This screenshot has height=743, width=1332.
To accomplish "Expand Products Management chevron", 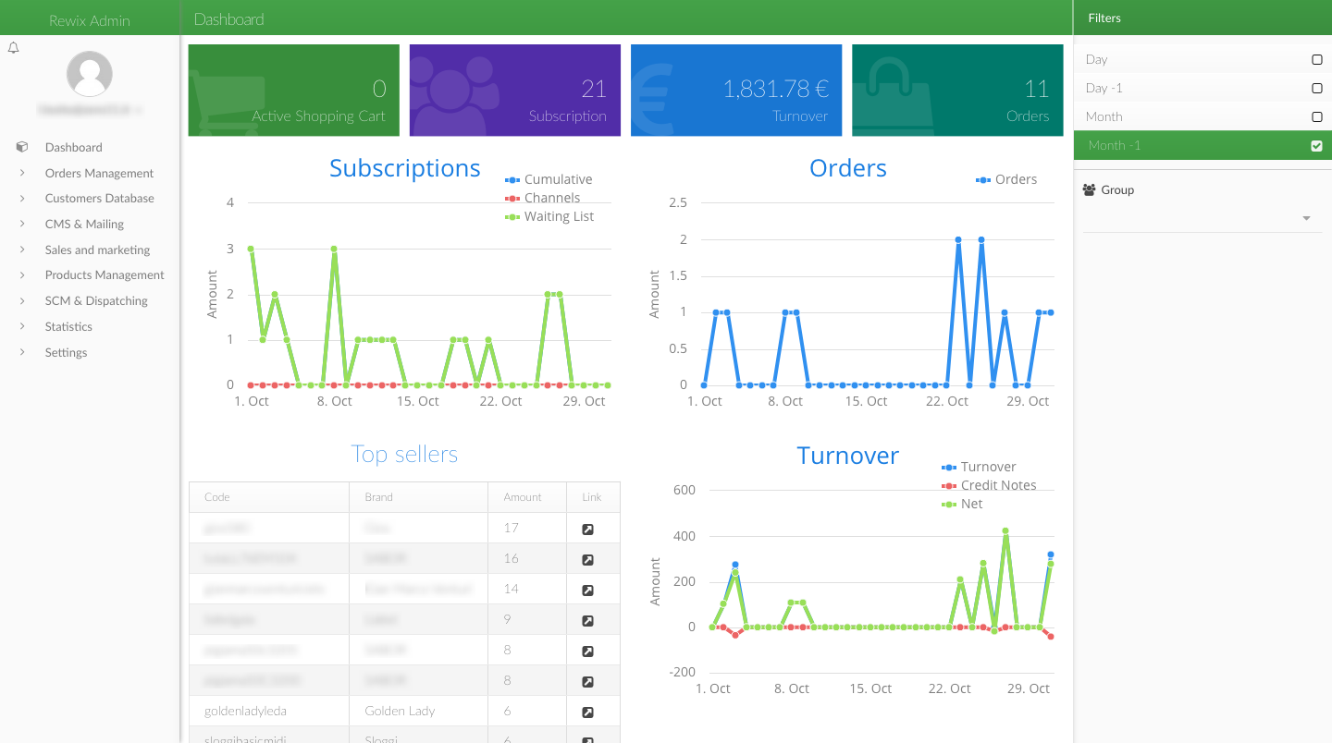I will (x=22, y=274).
